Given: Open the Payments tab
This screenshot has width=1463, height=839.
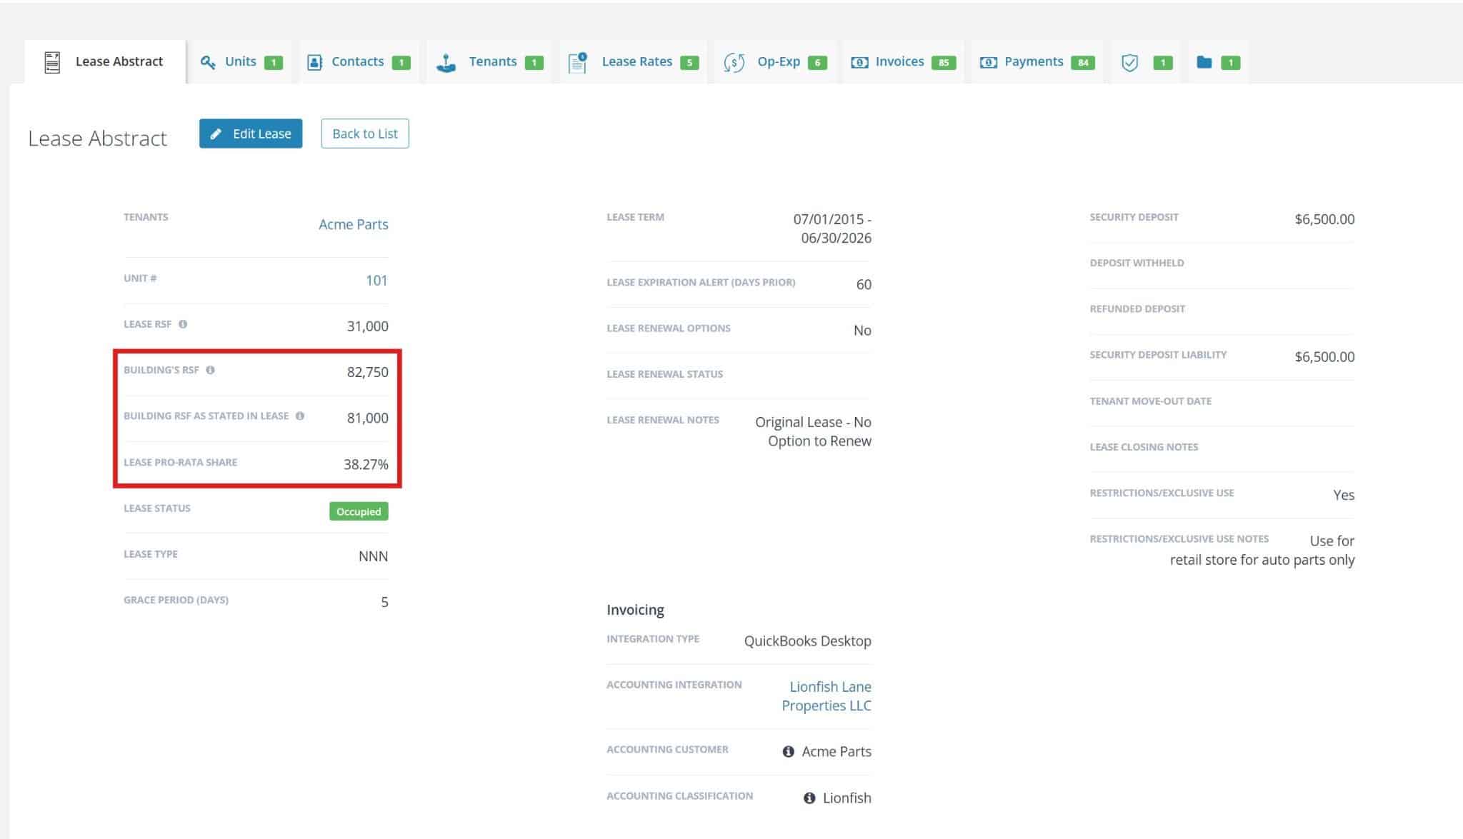Looking at the screenshot, I should pyautogui.click(x=1033, y=62).
